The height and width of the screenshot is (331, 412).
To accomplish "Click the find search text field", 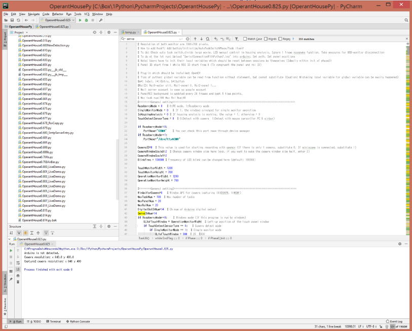I will pos(152,39).
